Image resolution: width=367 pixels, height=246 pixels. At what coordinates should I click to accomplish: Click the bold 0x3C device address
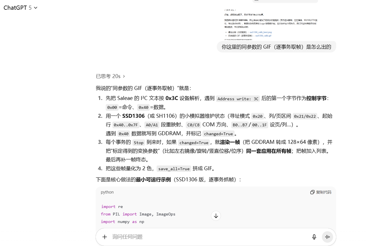click(171, 98)
